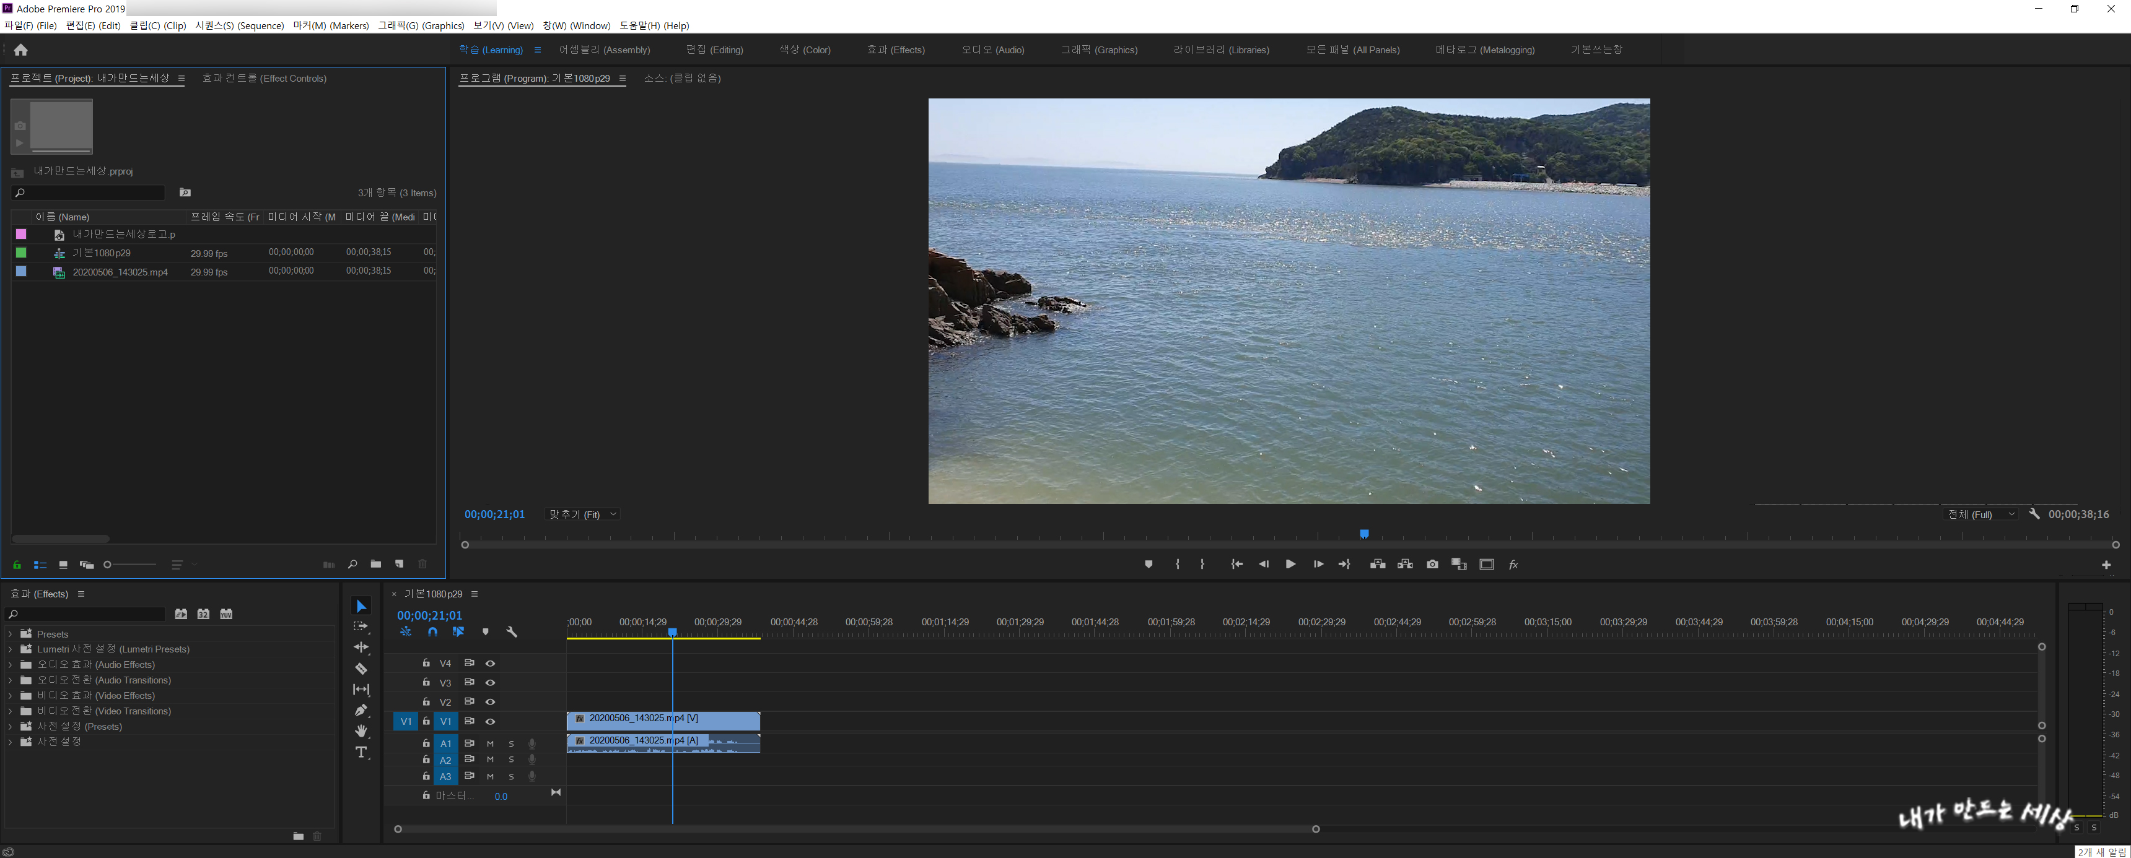Click the project thumbnail zoom slider
2131x858 pixels.
point(108,565)
